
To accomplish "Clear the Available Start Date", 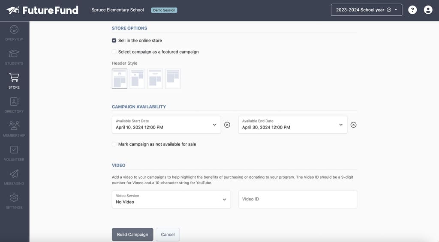I will [227, 125].
